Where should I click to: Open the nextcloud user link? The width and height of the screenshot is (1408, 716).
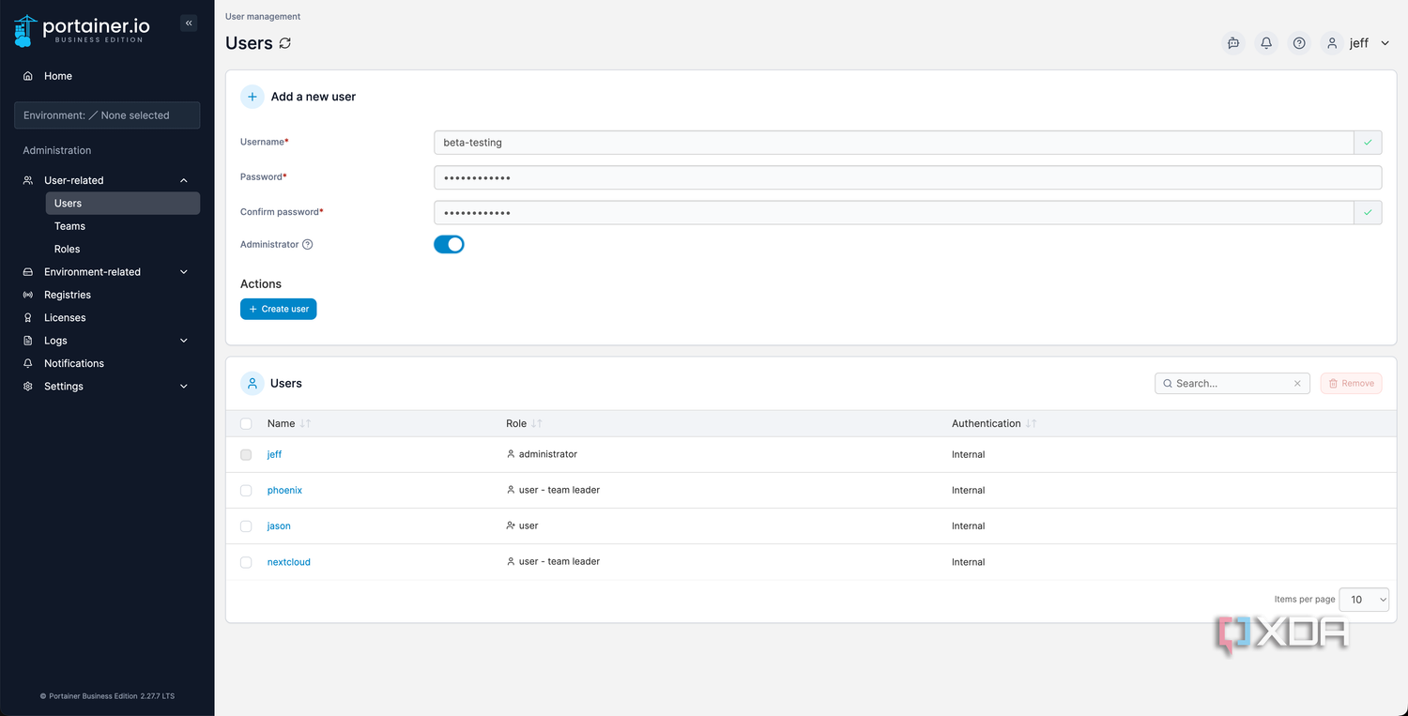point(289,562)
